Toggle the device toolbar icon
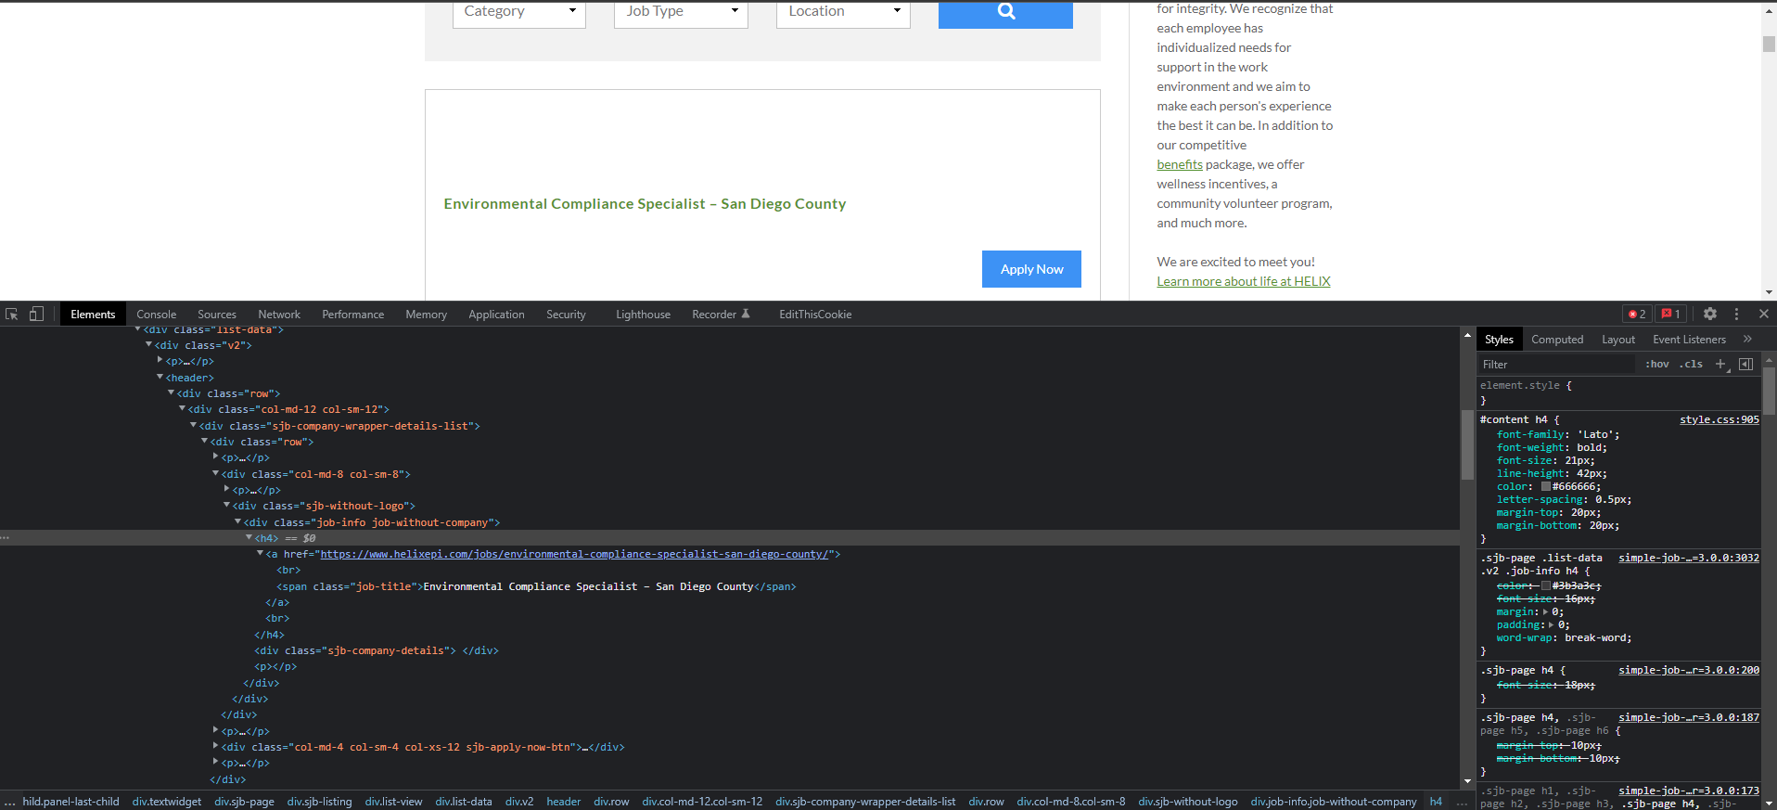 [36, 315]
